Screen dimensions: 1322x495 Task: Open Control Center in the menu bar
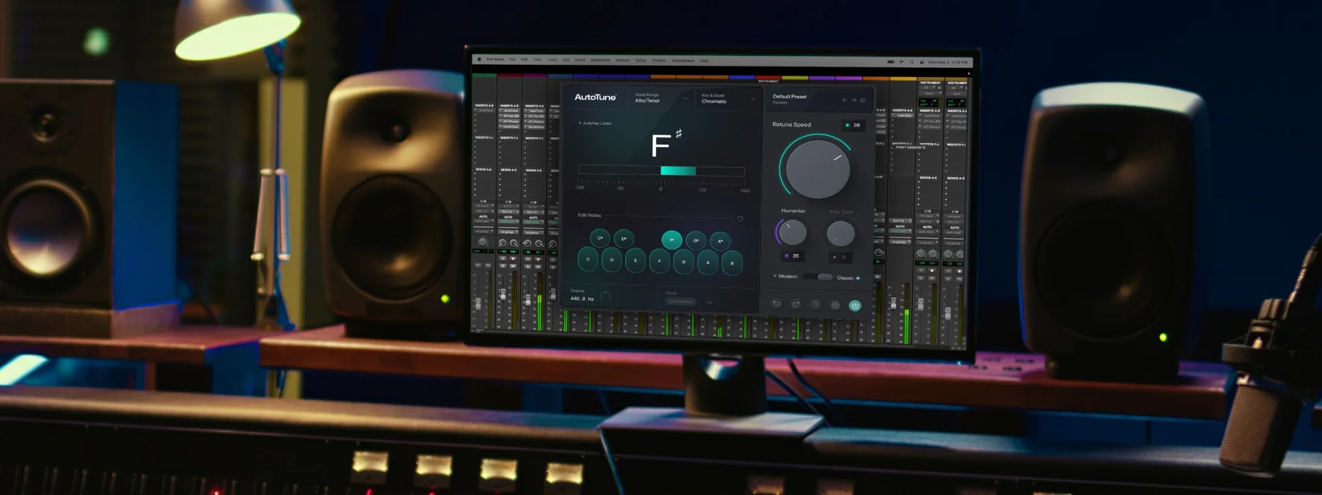[921, 62]
